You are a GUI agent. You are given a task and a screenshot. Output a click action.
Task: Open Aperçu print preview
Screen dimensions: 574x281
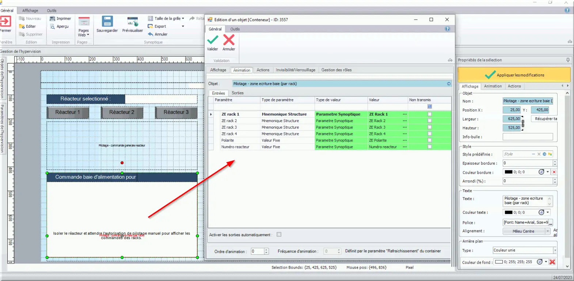[59, 26]
